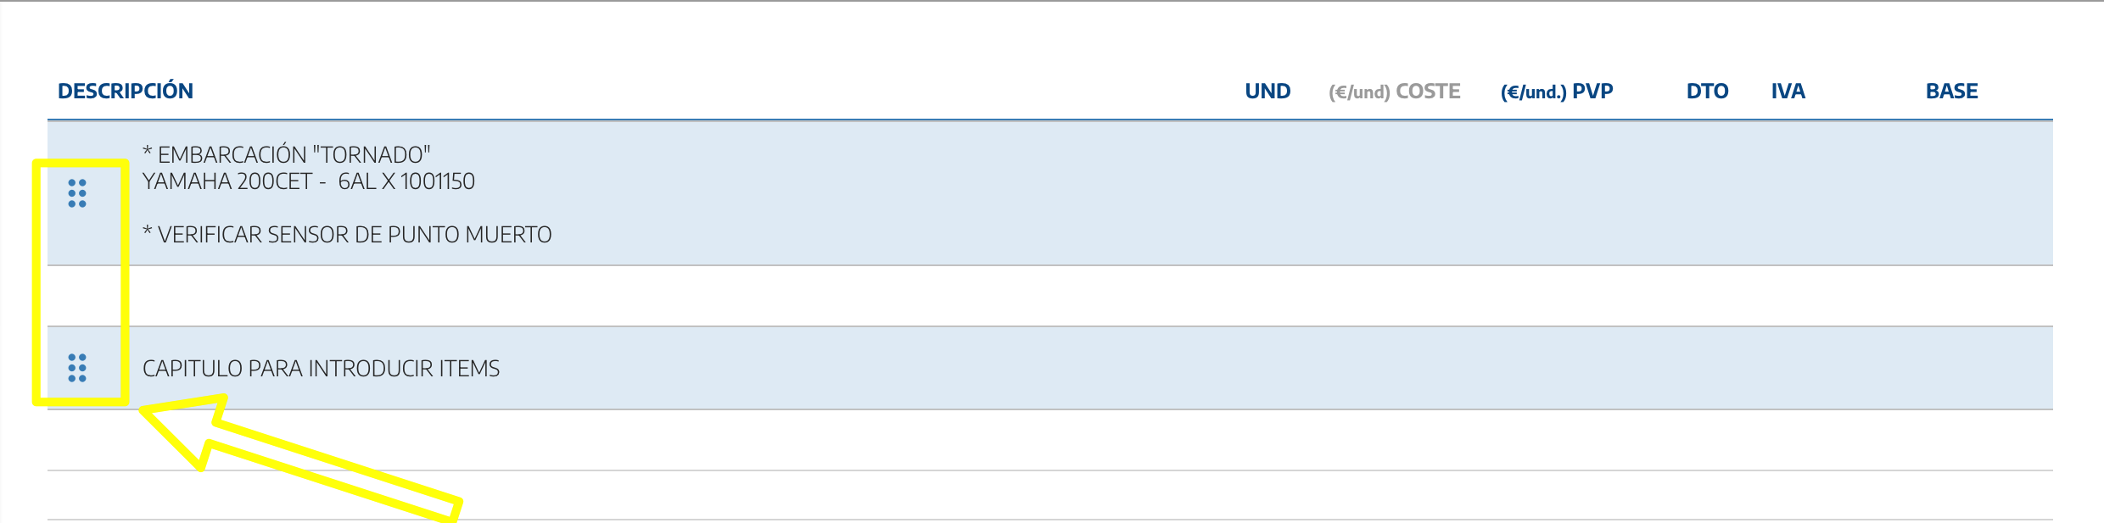Click the BASE cell of the CAPITULO row
This screenshot has width=2104, height=523.
click(x=1951, y=369)
